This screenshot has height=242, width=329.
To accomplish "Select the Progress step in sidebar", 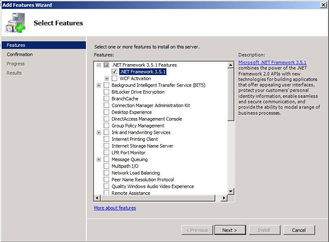I will pos(16,64).
